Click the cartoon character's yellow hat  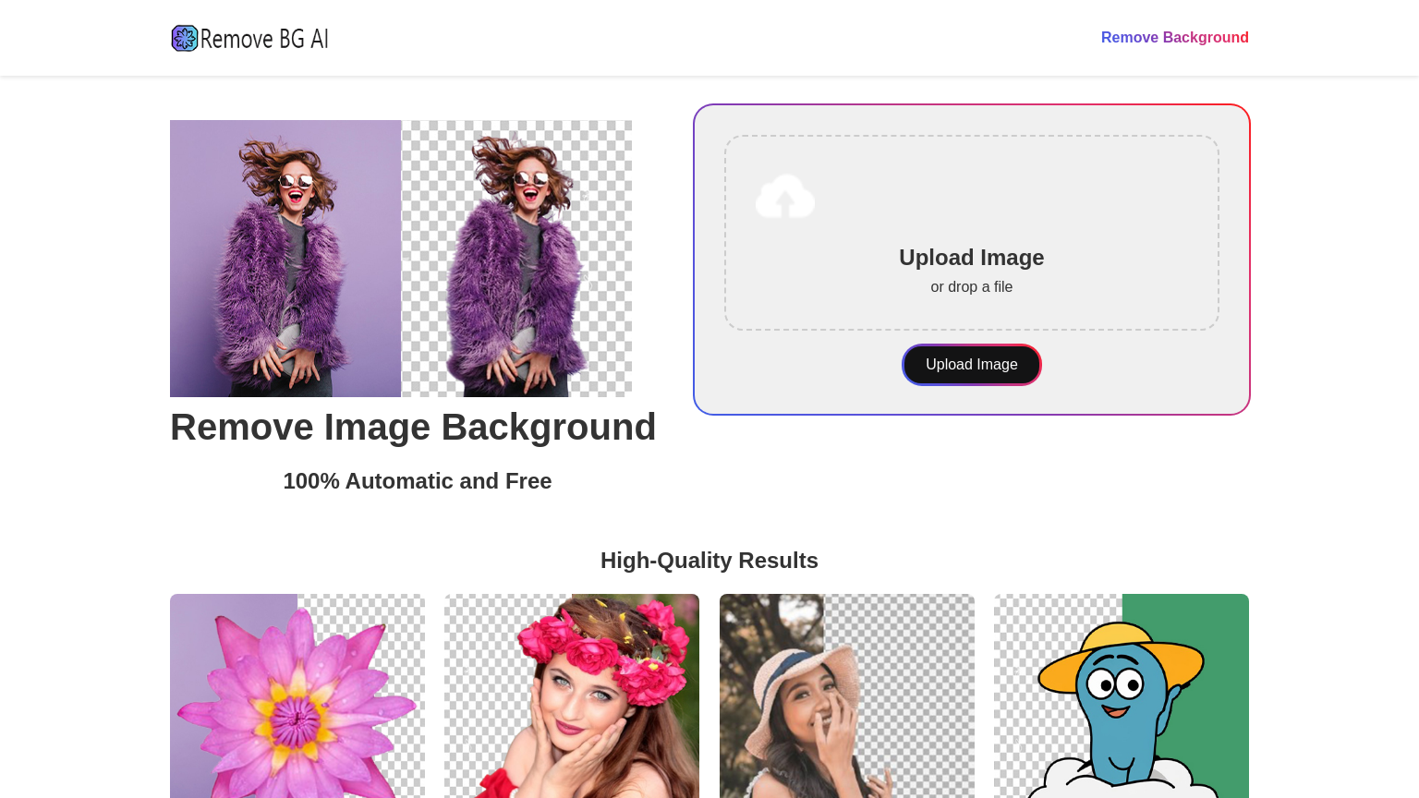point(1122,647)
